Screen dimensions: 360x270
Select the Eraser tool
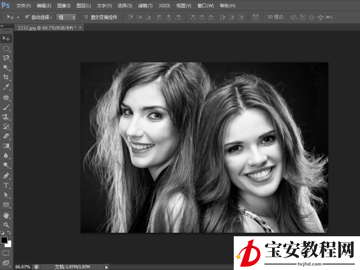point(6,137)
